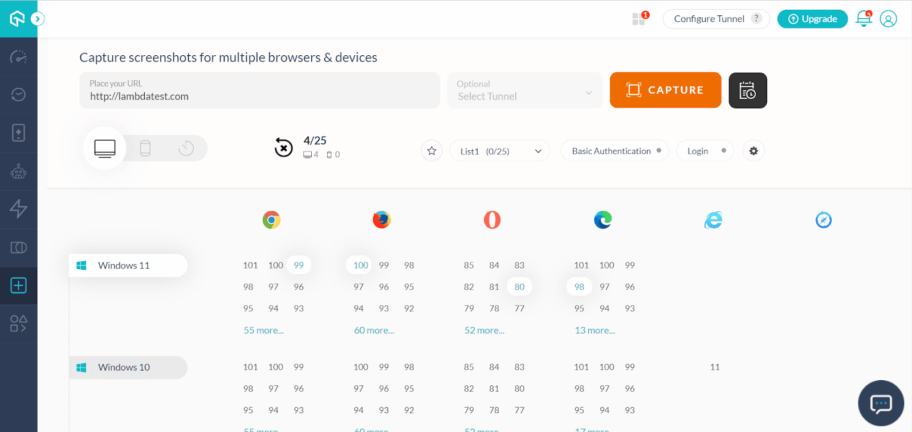912x432 pixels.
Task: Click the Firefox browser icon
Action: (x=382, y=220)
